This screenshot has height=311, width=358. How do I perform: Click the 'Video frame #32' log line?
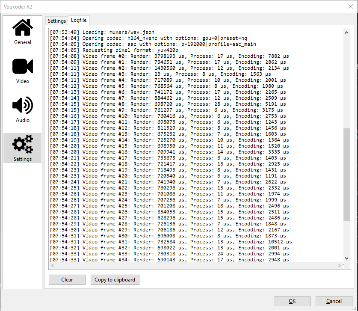coord(169,248)
